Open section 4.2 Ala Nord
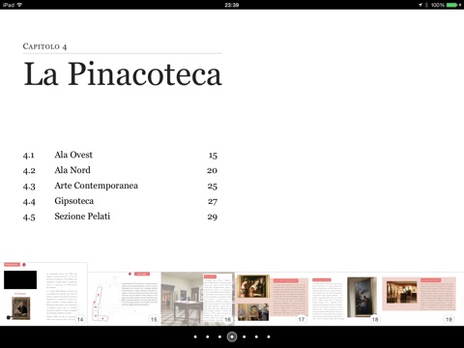The height and width of the screenshot is (348, 464). (120, 170)
